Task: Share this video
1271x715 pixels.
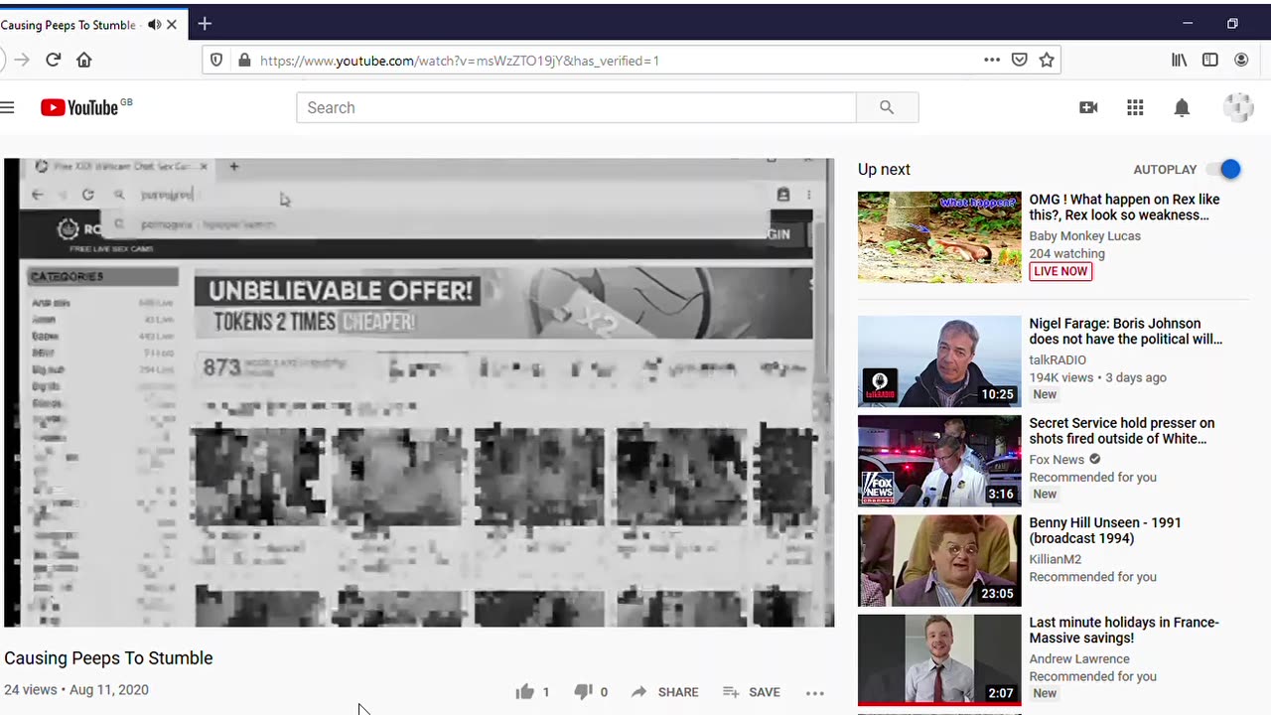Action: (664, 692)
